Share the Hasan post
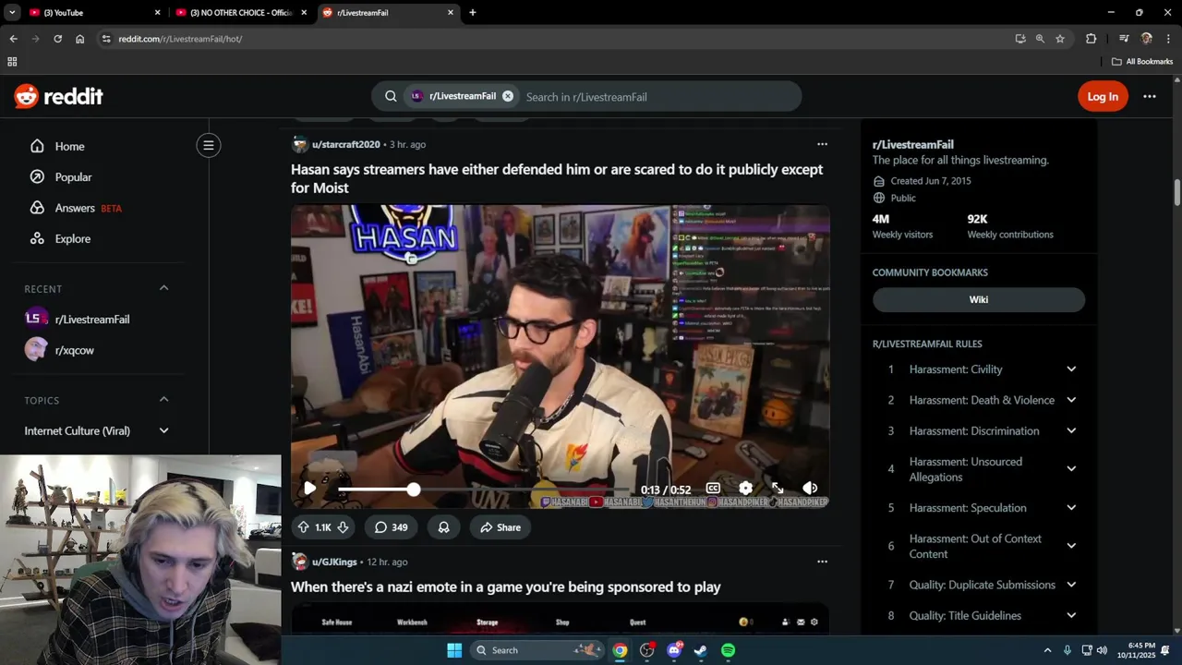Screen dimensions: 1182x665 pyautogui.click(x=500, y=527)
